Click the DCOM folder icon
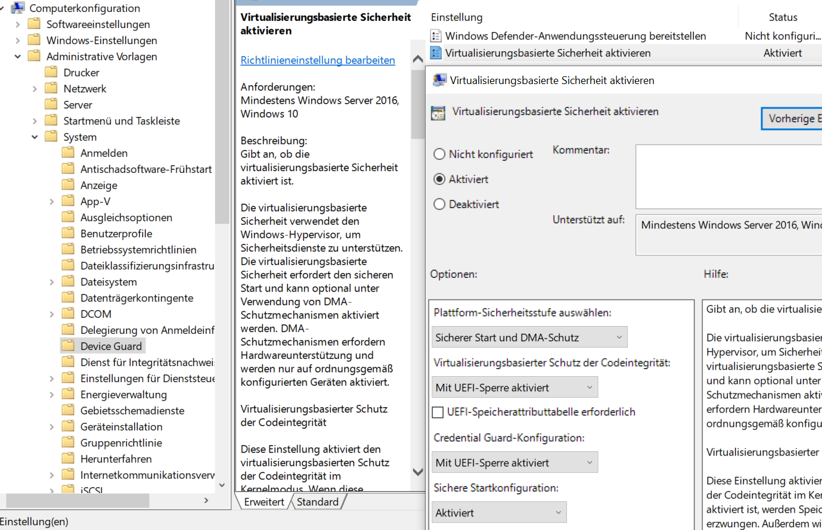Image resolution: width=822 pixels, height=530 pixels. coord(68,314)
